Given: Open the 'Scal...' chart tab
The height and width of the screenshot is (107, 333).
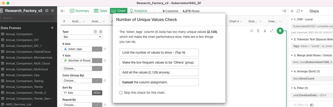Looking at the screenshot, I should click(255, 21).
